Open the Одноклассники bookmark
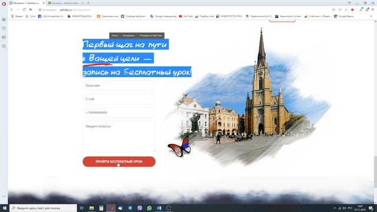The image size is (377, 212). [108, 16]
